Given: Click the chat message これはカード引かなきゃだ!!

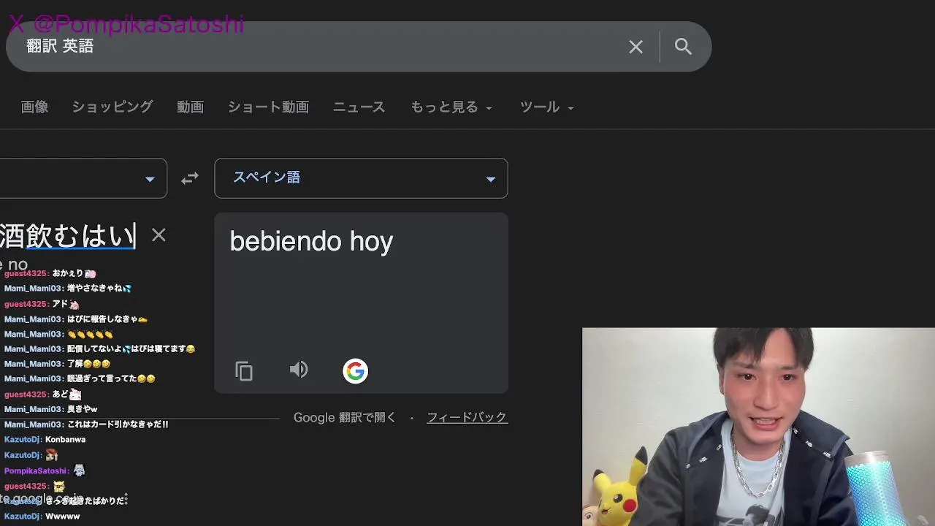Looking at the screenshot, I should point(118,424).
